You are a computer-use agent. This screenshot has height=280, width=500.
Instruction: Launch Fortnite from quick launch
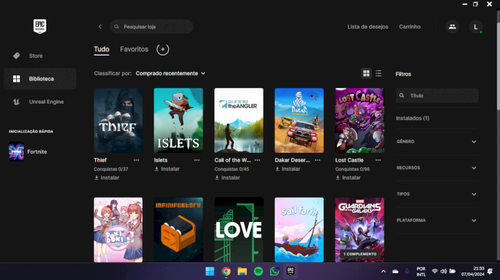coord(37,152)
